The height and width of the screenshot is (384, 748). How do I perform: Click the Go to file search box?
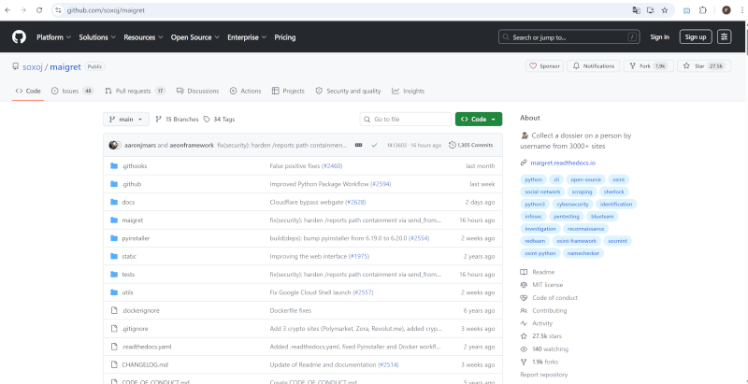406,119
